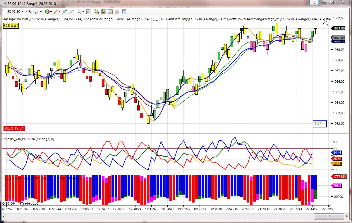Click the chart search magnifier icon
Image resolution: width=352 pixels, height=223 pixels.
click(88, 12)
